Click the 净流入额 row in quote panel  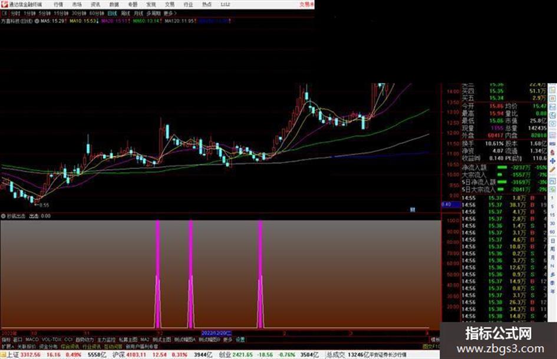(x=504, y=167)
